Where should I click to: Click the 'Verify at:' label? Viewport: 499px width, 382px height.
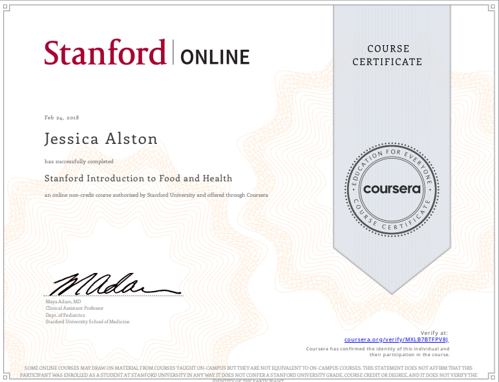click(434, 333)
